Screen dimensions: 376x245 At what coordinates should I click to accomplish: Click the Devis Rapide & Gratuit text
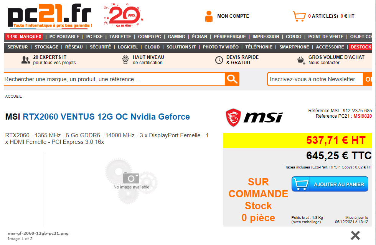click(x=242, y=60)
